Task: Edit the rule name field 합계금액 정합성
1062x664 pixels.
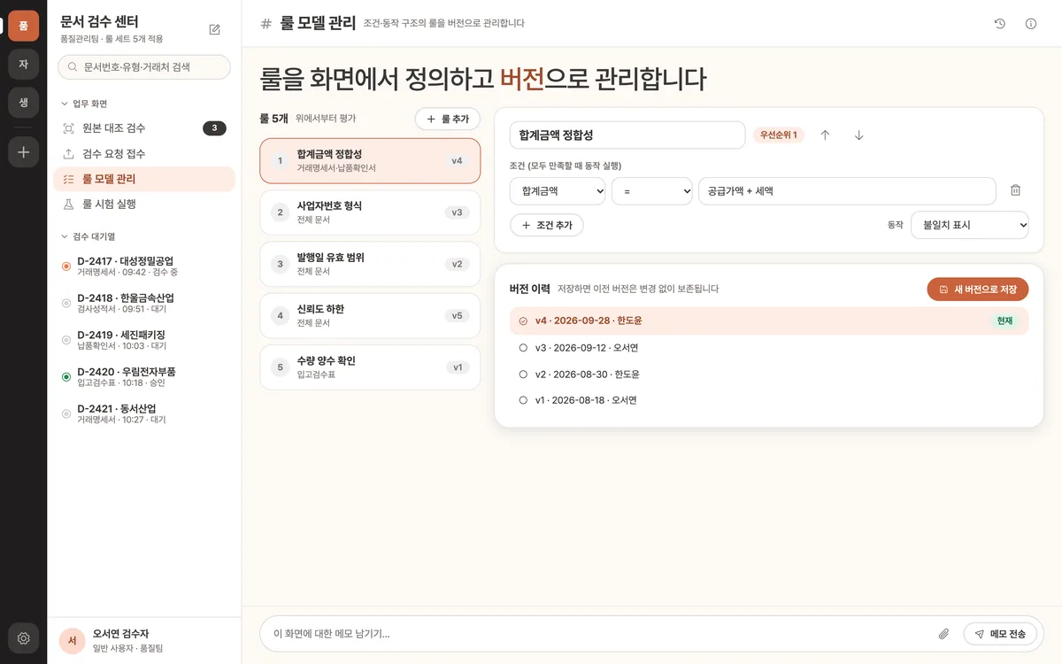Action: (x=627, y=135)
